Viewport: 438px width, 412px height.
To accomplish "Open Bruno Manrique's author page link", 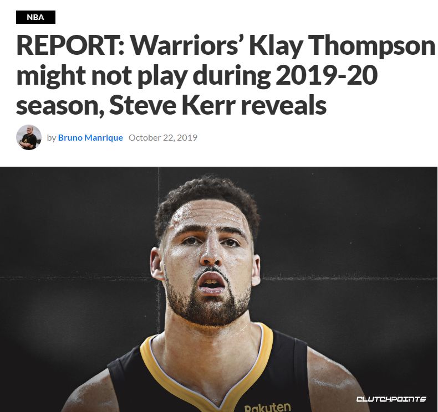I will (90, 138).
